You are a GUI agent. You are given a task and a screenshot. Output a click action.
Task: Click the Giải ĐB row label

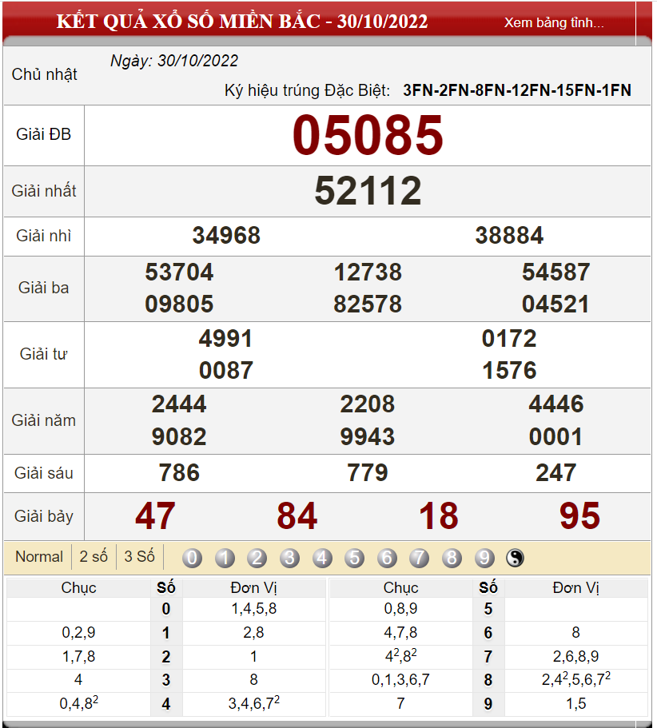point(44,134)
